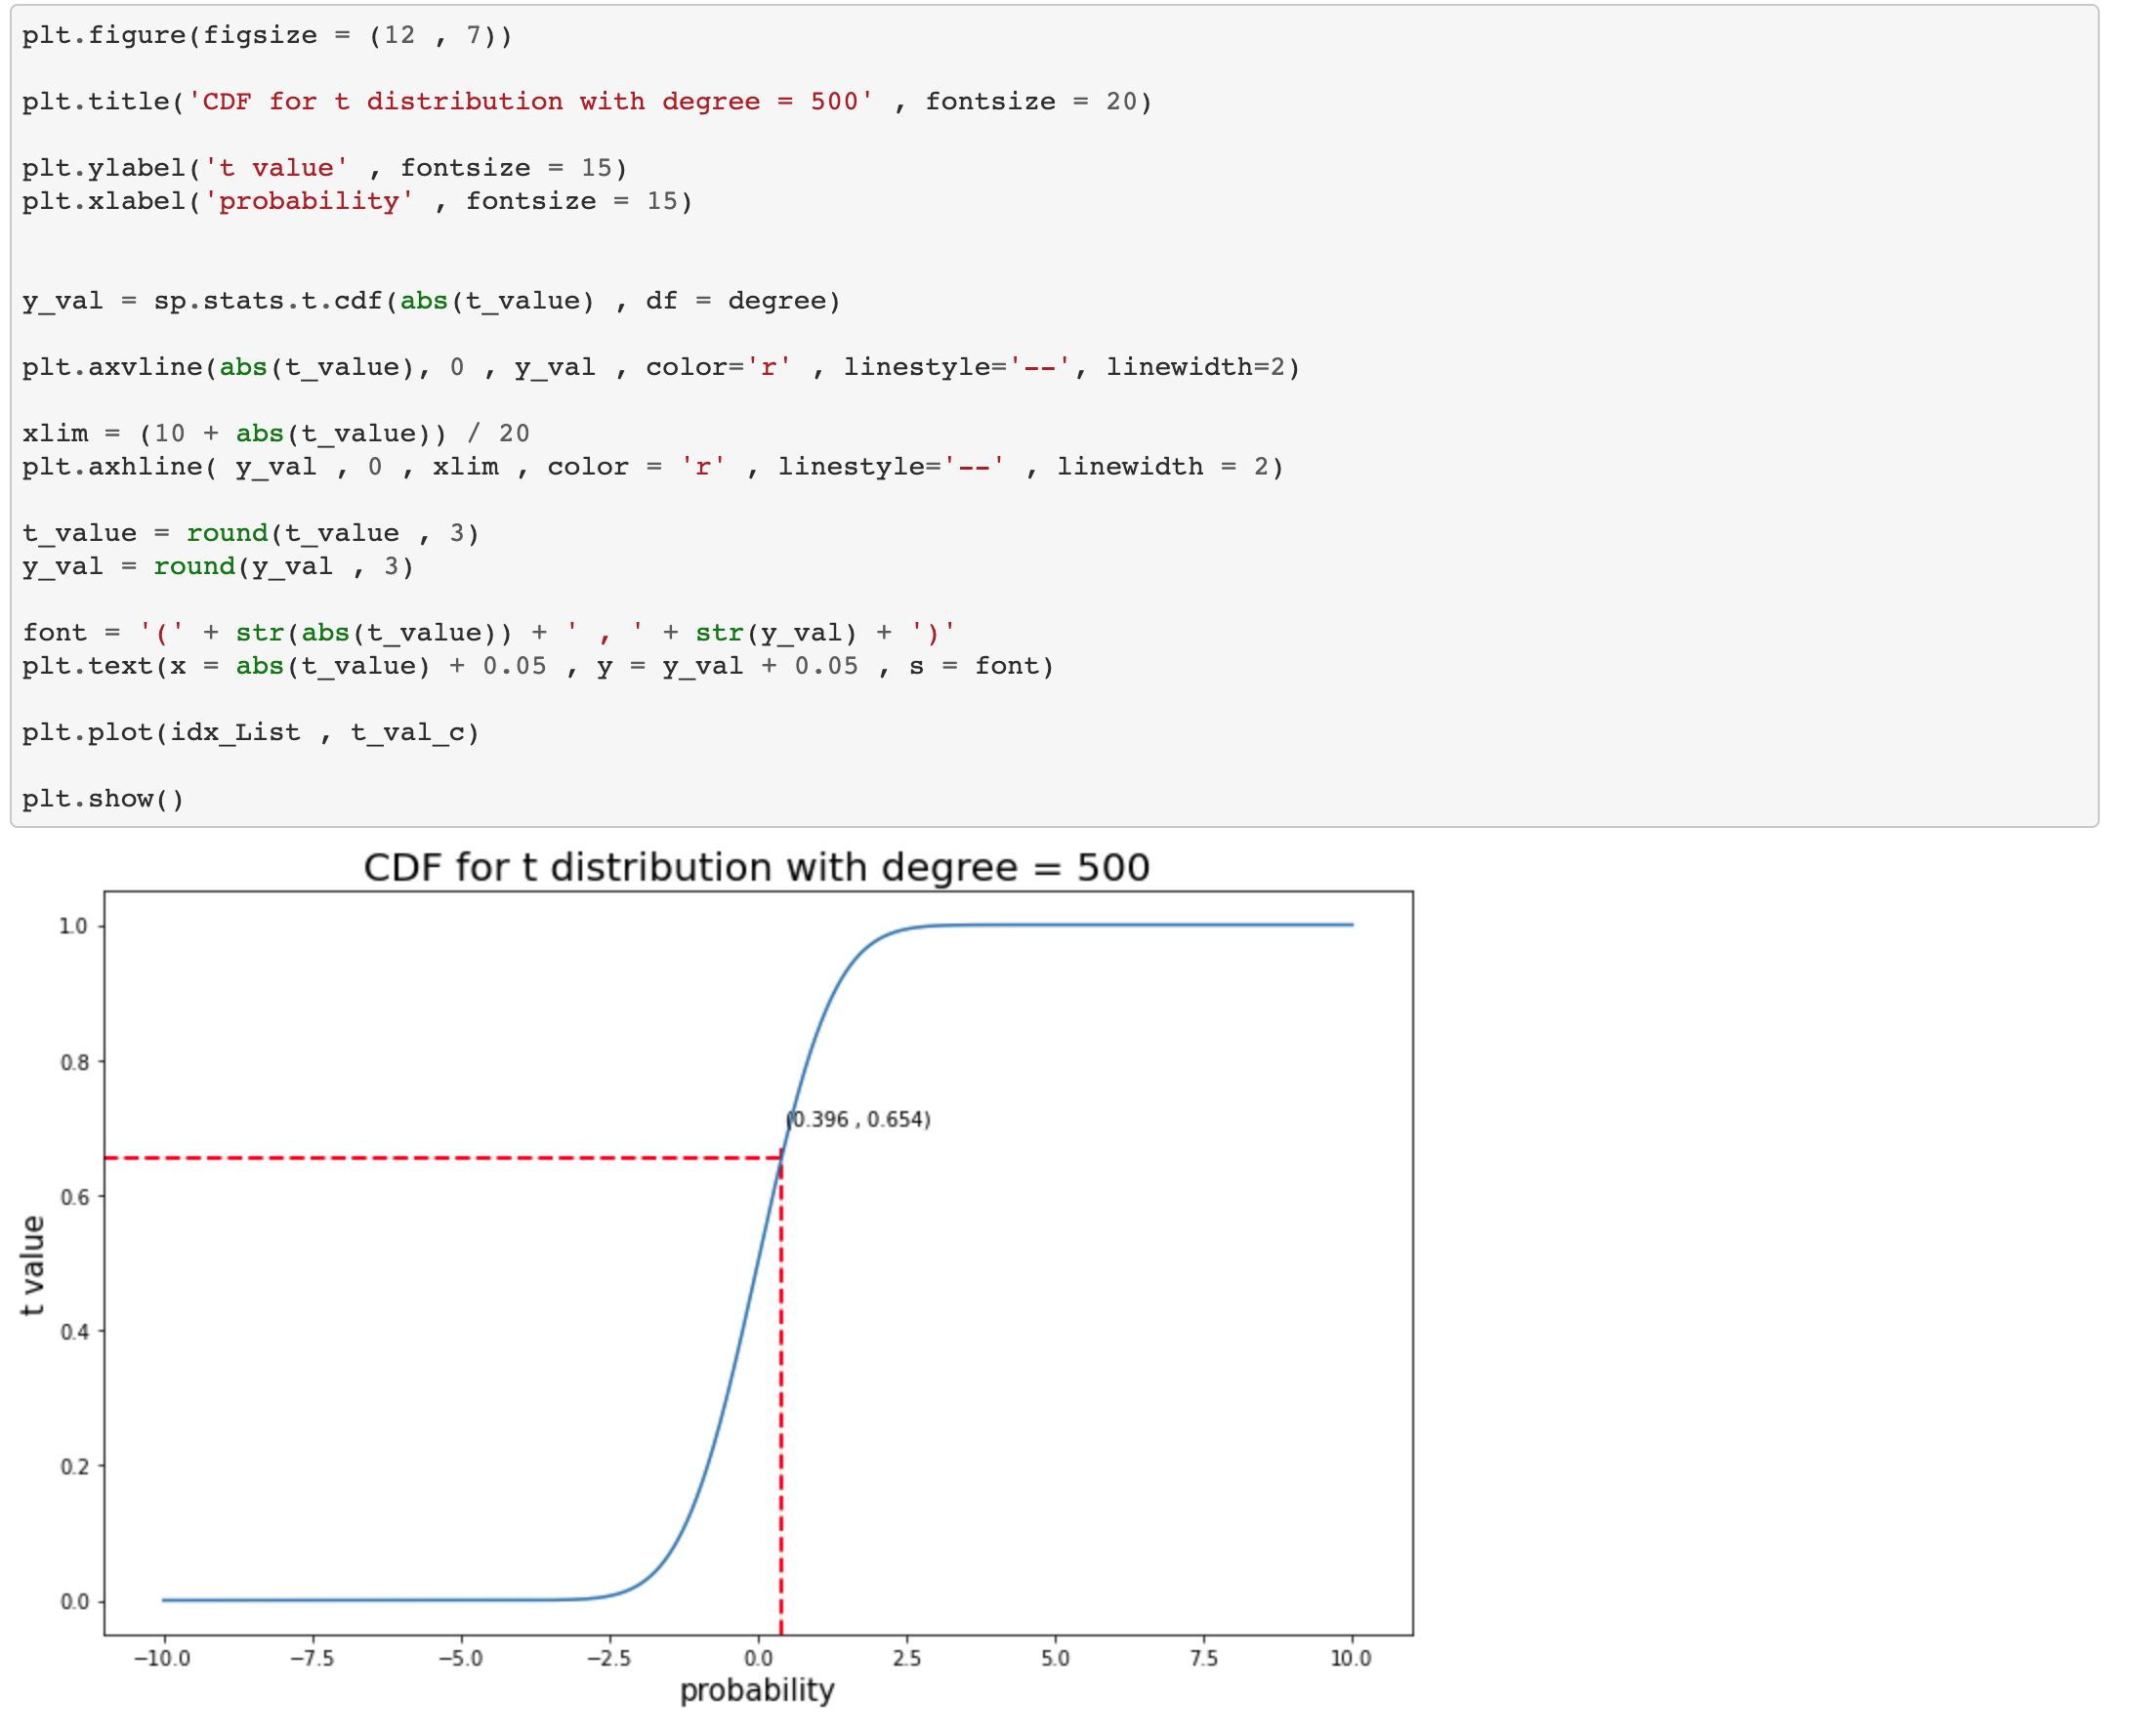
Task: Click the −7.5 x-axis tick label
Action: 312,1659
